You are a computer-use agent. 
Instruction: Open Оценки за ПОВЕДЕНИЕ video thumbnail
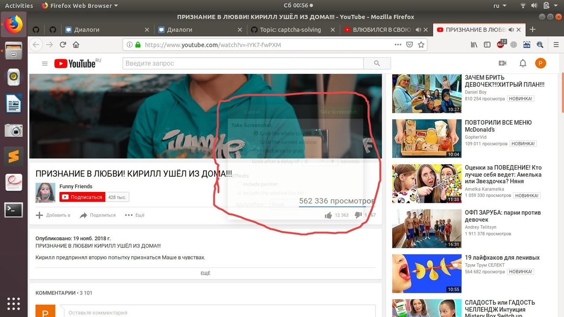click(427, 184)
